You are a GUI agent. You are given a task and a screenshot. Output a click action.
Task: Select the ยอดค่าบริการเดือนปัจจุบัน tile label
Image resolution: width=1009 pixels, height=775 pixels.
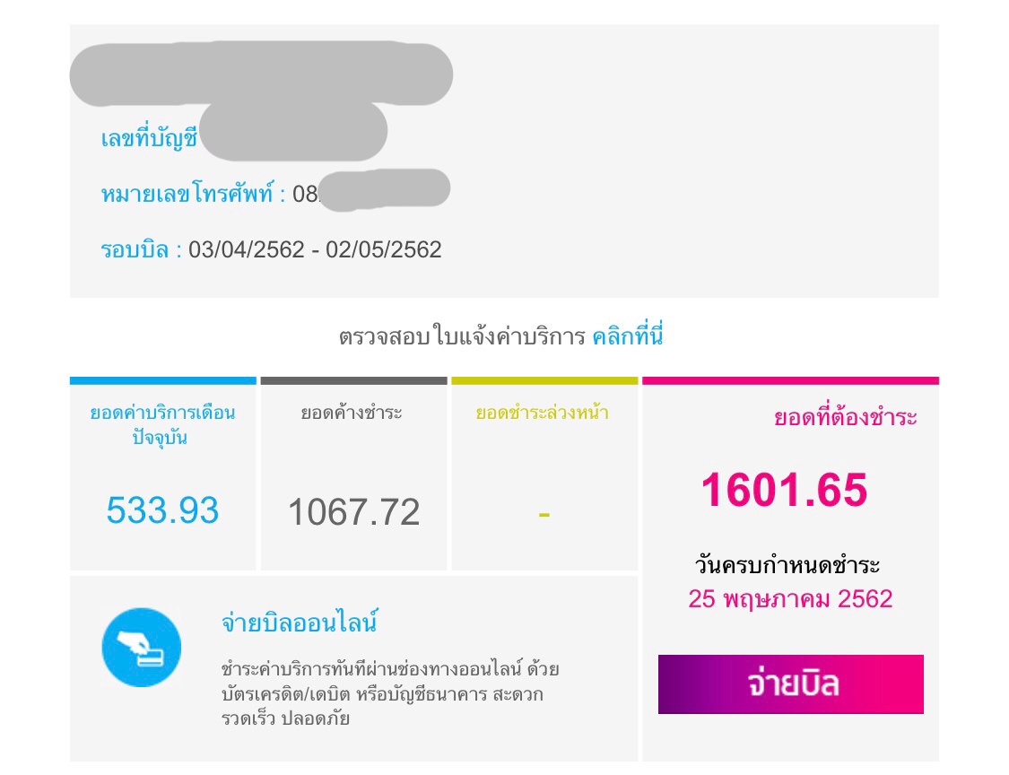162,425
